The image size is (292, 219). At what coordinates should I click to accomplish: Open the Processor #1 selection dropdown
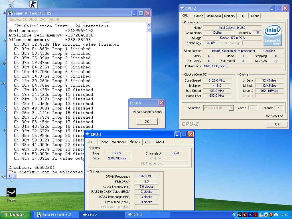[x=231, y=108]
